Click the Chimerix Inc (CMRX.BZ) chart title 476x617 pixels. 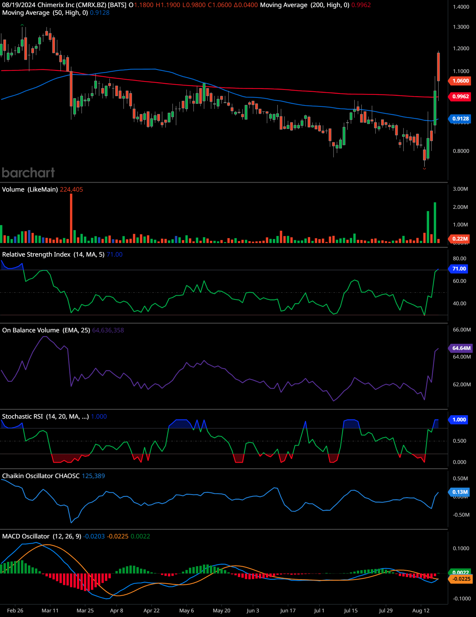pyautogui.click(x=82, y=5)
